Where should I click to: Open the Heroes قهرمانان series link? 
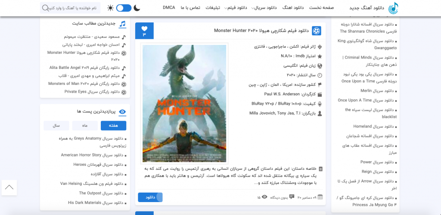click(99, 165)
